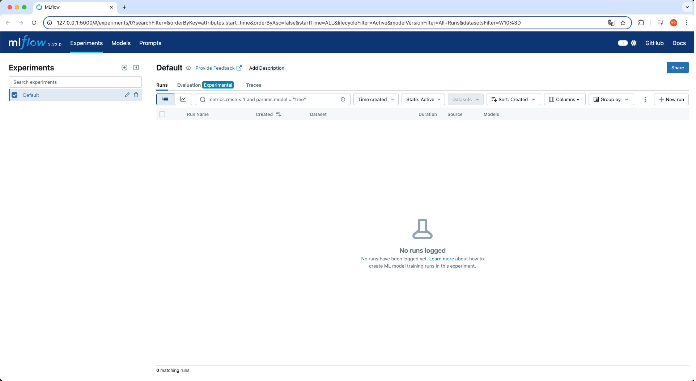Click Add Description button
This screenshot has width=696, height=381.
tap(267, 68)
